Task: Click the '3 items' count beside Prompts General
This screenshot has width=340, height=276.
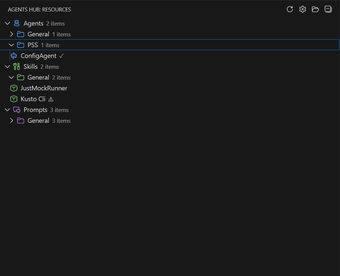Action: point(61,121)
